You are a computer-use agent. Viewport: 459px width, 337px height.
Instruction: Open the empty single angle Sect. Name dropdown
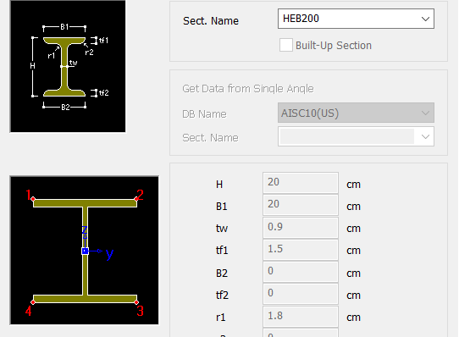[356, 136]
